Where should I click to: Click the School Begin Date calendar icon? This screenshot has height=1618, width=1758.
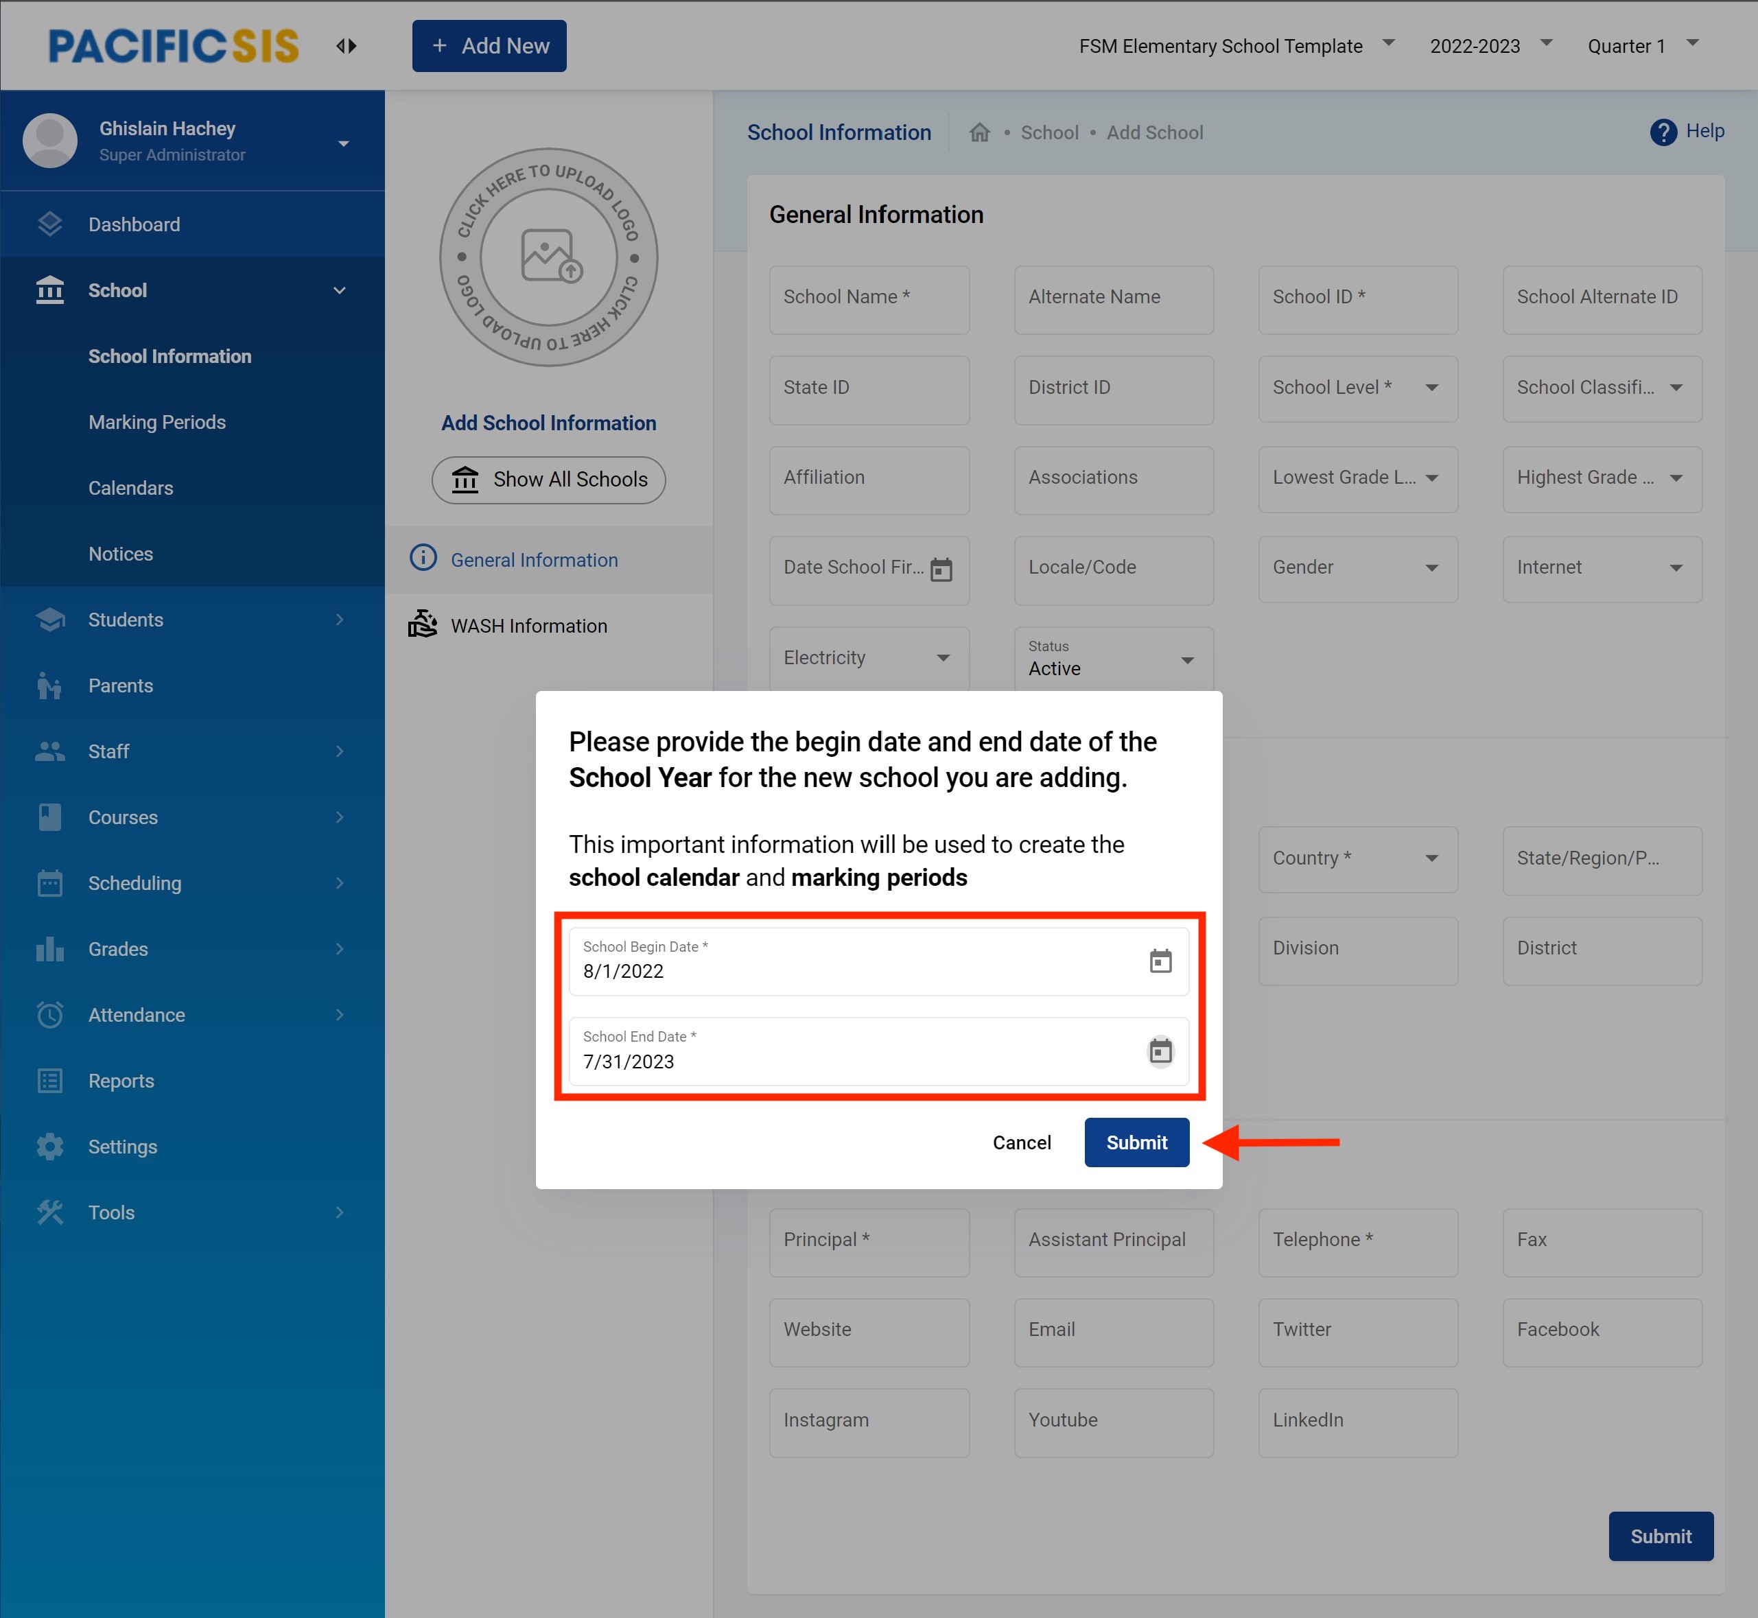point(1160,961)
